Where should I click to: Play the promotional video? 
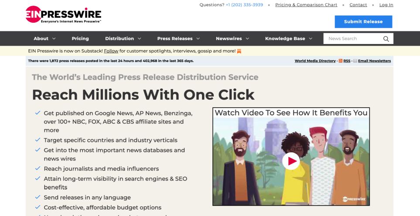point(291,161)
